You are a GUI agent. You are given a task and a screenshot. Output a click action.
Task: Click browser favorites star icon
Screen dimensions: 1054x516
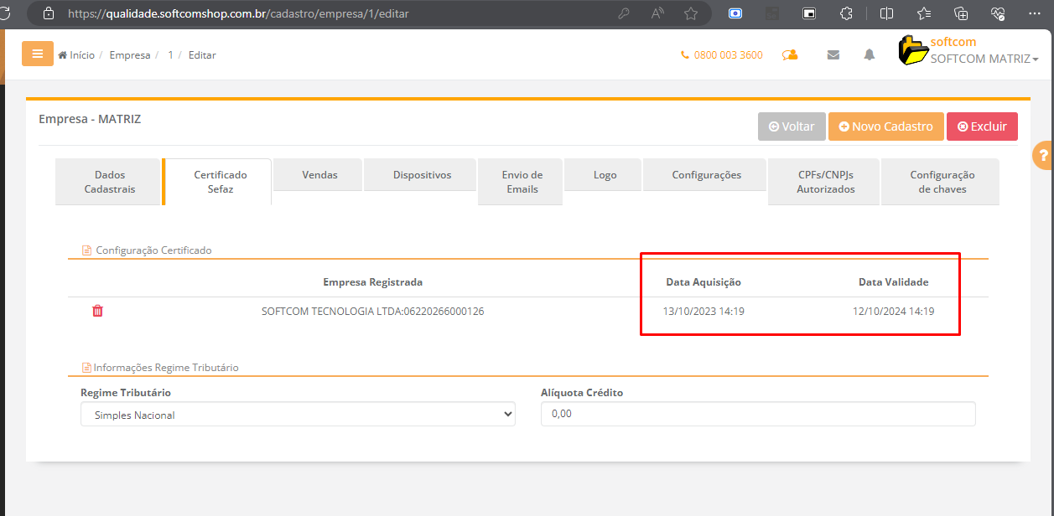691,13
